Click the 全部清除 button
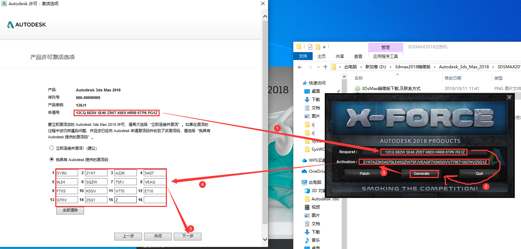Viewport: 521px width, 249px height. pyautogui.click(x=70, y=210)
